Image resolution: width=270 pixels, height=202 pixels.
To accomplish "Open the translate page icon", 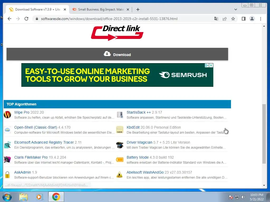I will click(216, 19).
